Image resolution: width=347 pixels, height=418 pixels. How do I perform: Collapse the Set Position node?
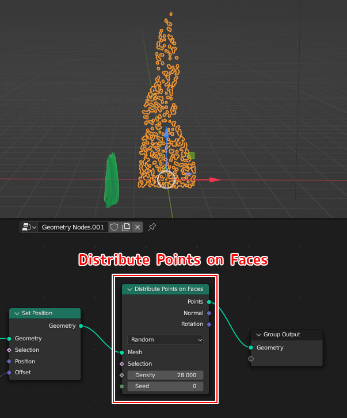click(17, 313)
